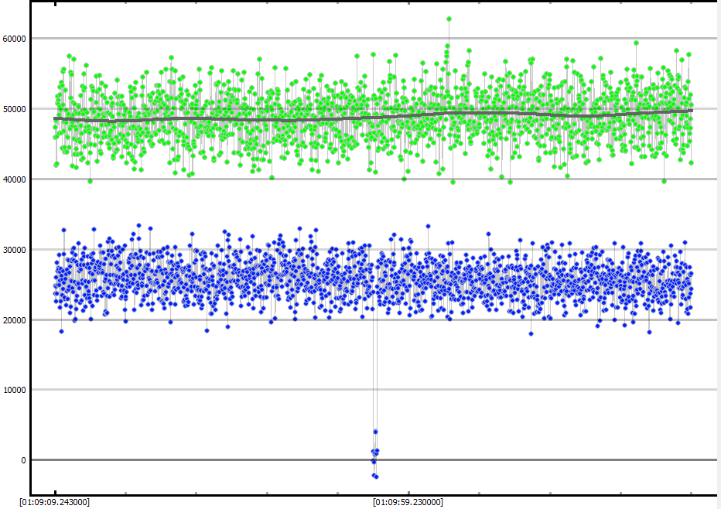The image size is (721, 509).
Task: Click the 50000 y-axis label
Action: [x=14, y=109]
